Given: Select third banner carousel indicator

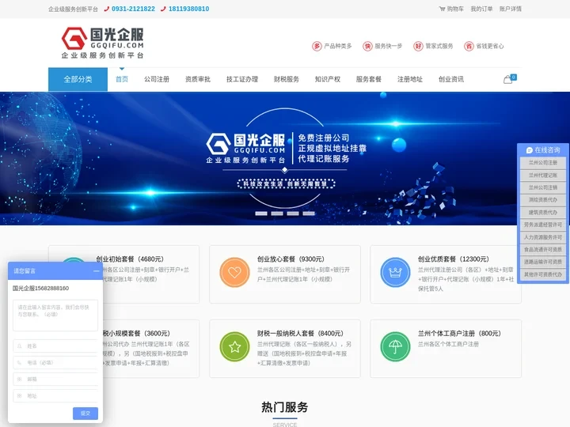Looking at the screenshot, I should 293,213.
